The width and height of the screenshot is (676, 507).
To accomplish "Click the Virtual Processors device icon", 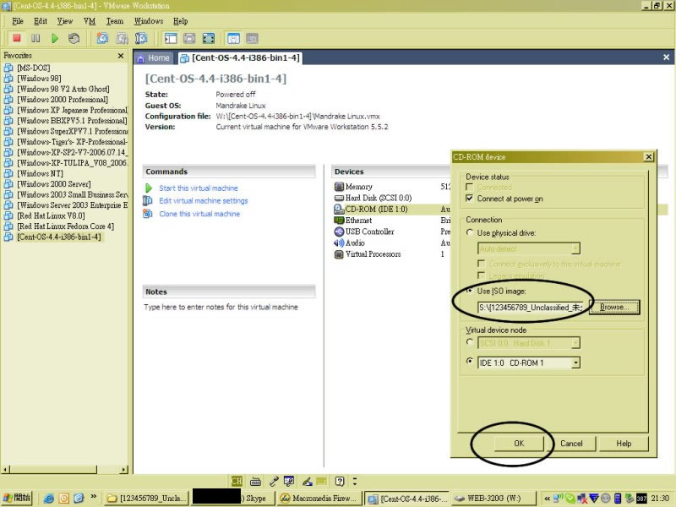I will click(339, 254).
